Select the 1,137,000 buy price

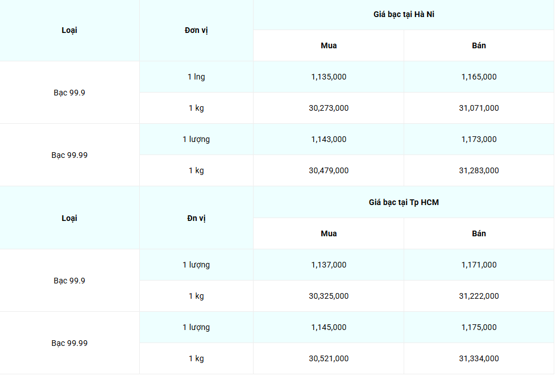point(329,265)
